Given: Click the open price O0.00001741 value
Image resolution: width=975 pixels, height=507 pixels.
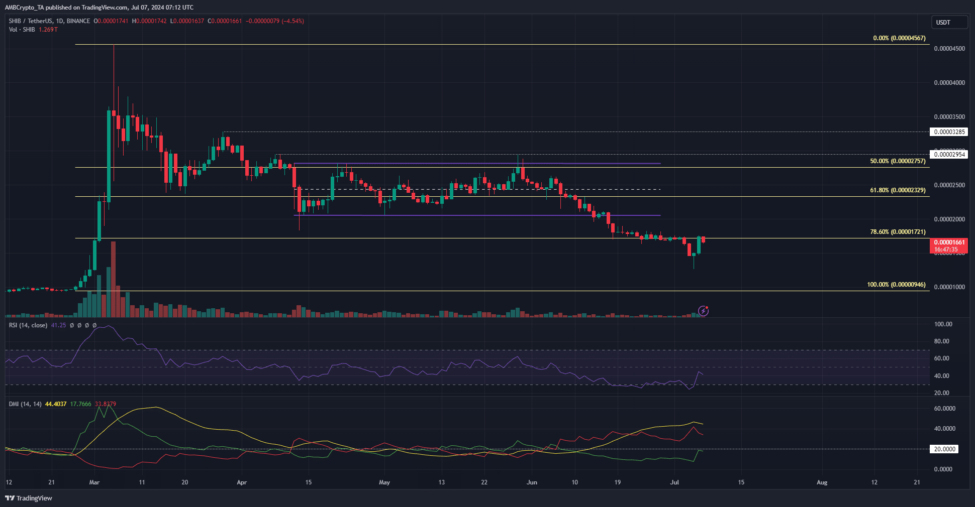Looking at the screenshot, I should coord(111,21).
